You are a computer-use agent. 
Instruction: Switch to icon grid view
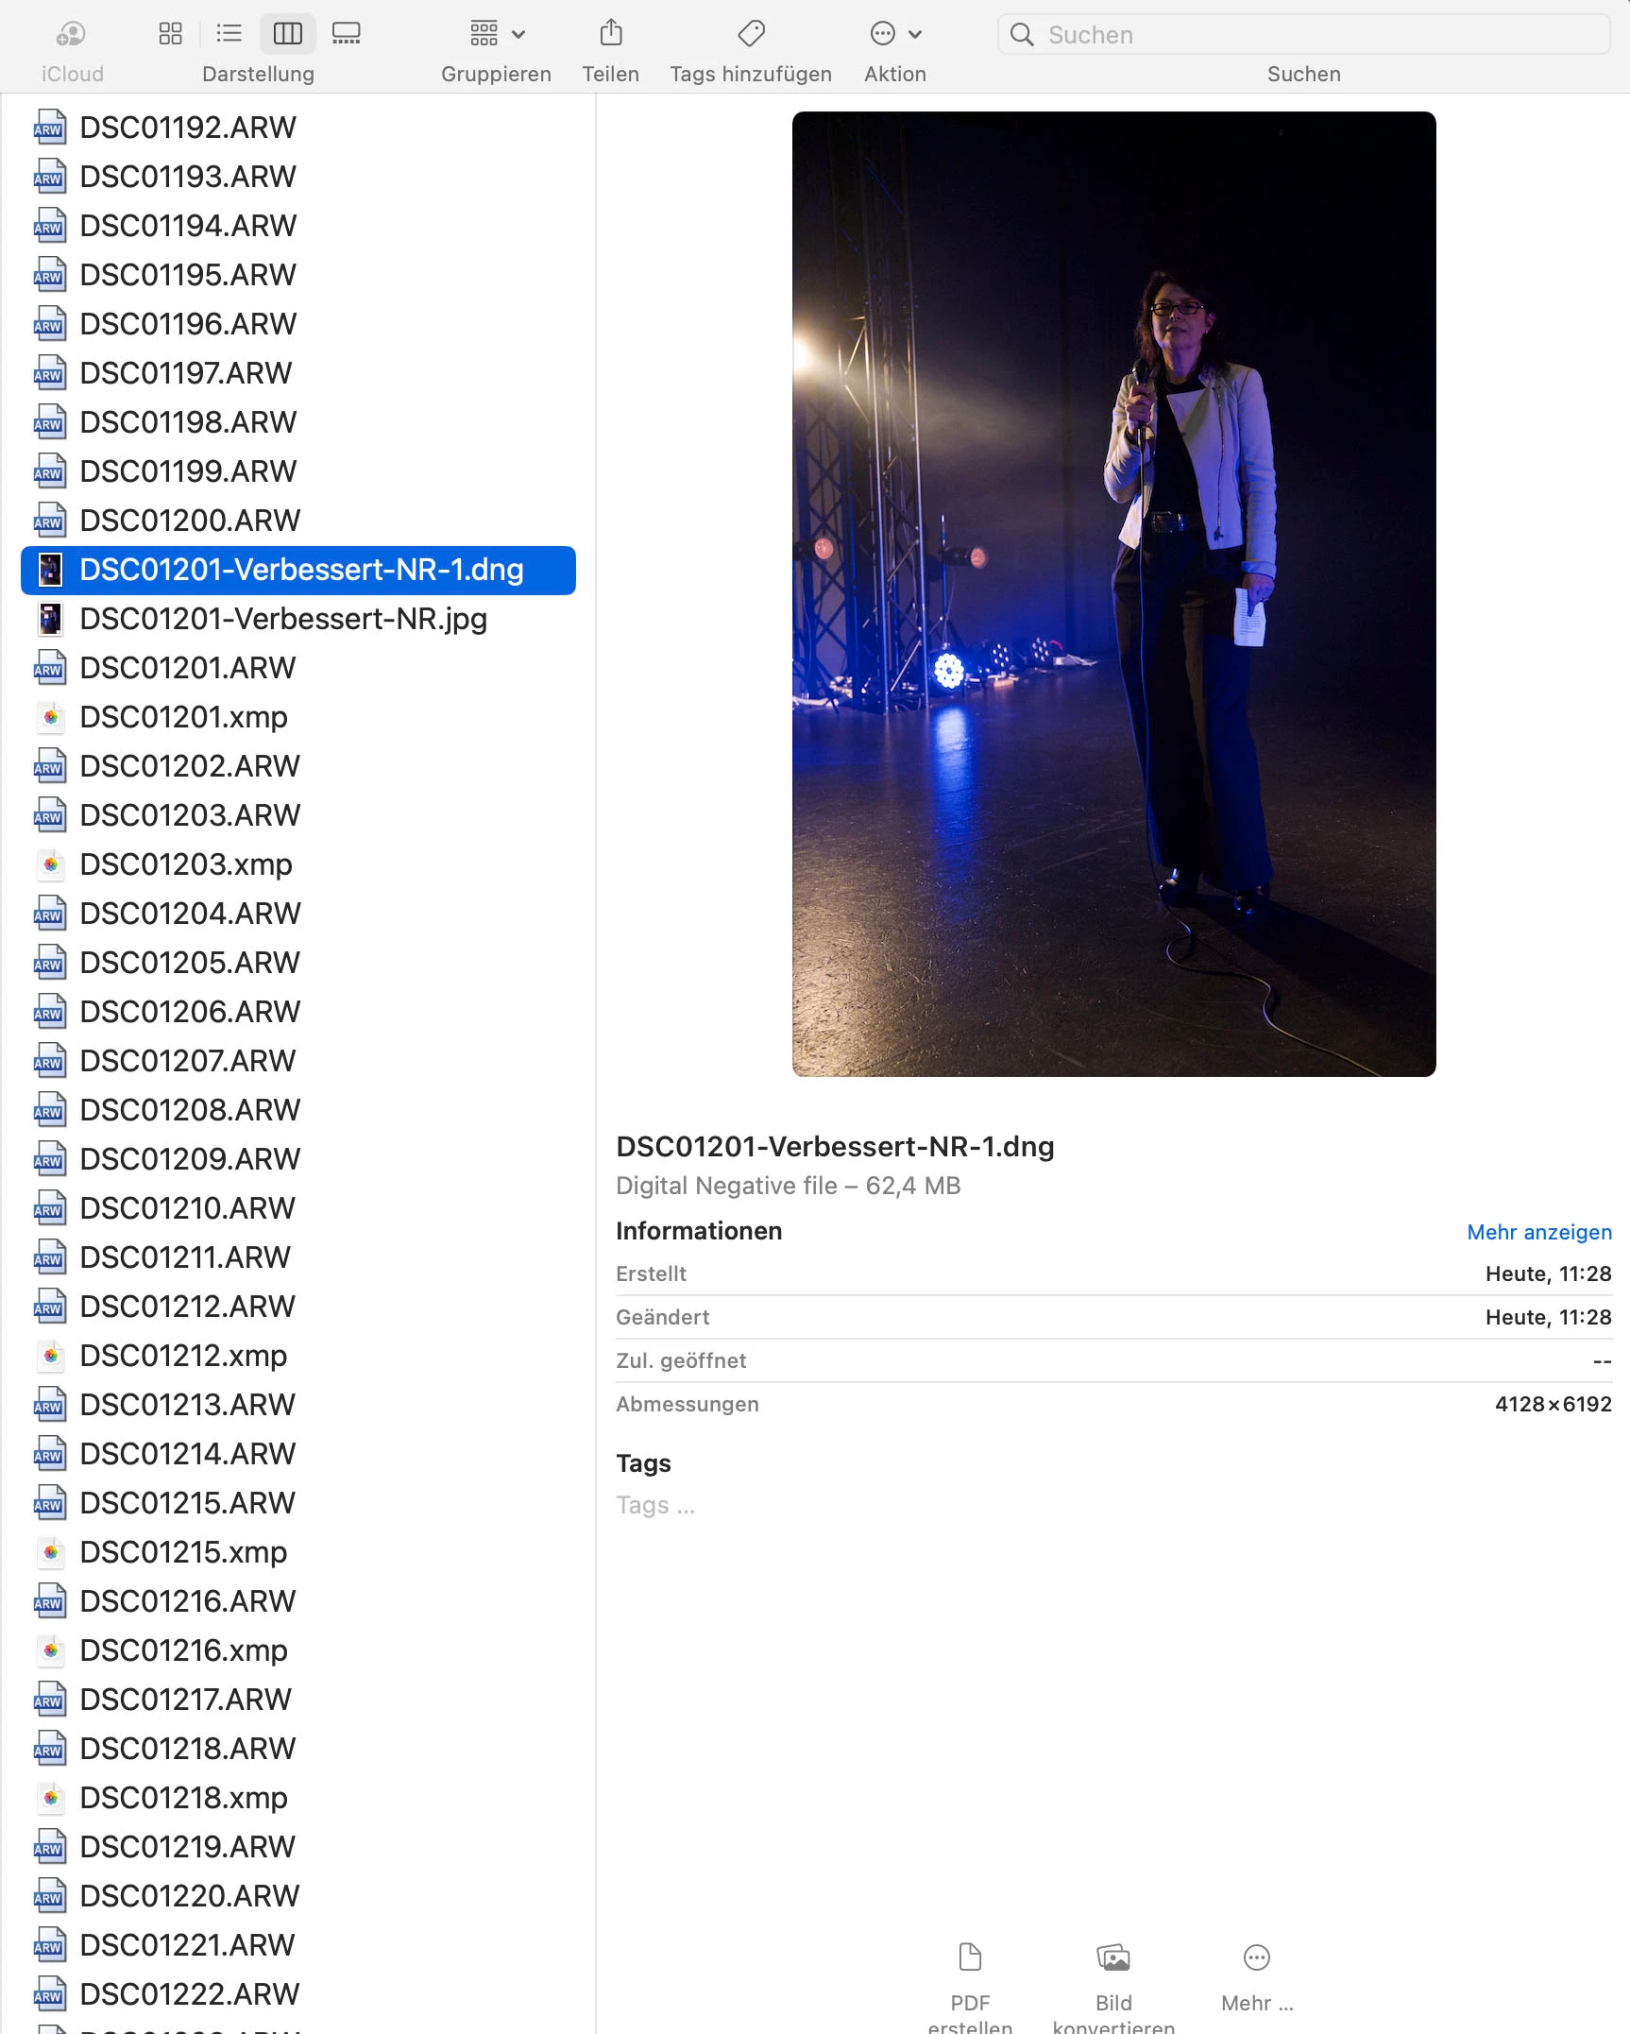[x=171, y=34]
